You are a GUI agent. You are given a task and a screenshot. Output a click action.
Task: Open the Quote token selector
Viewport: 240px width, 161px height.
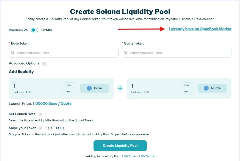pos(176,53)
